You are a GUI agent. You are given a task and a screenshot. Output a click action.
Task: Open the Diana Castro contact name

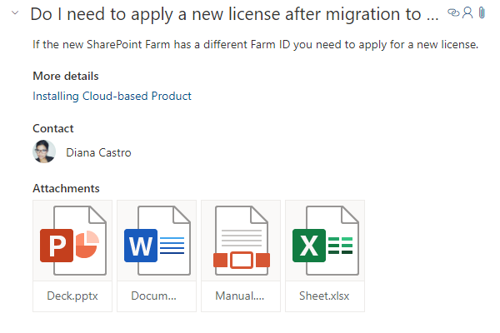click(x=98, y=152)
